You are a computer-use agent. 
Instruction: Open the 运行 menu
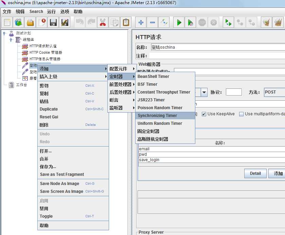(51, 12)
